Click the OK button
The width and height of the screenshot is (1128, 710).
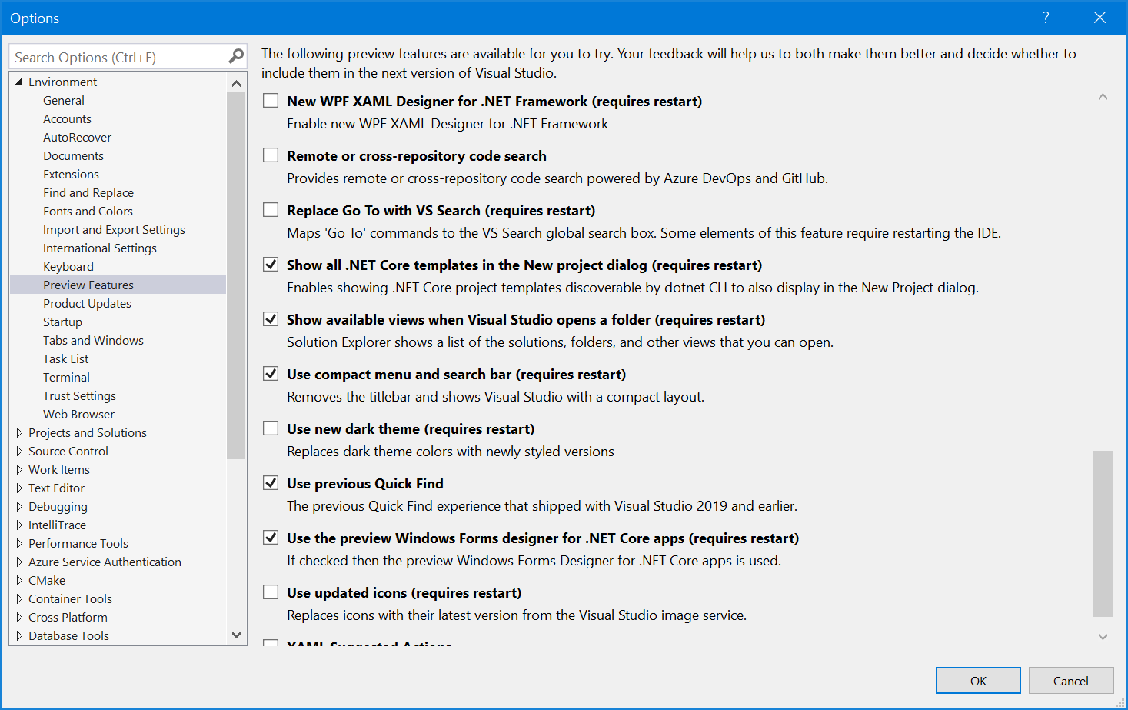click(x=978, y=681)
